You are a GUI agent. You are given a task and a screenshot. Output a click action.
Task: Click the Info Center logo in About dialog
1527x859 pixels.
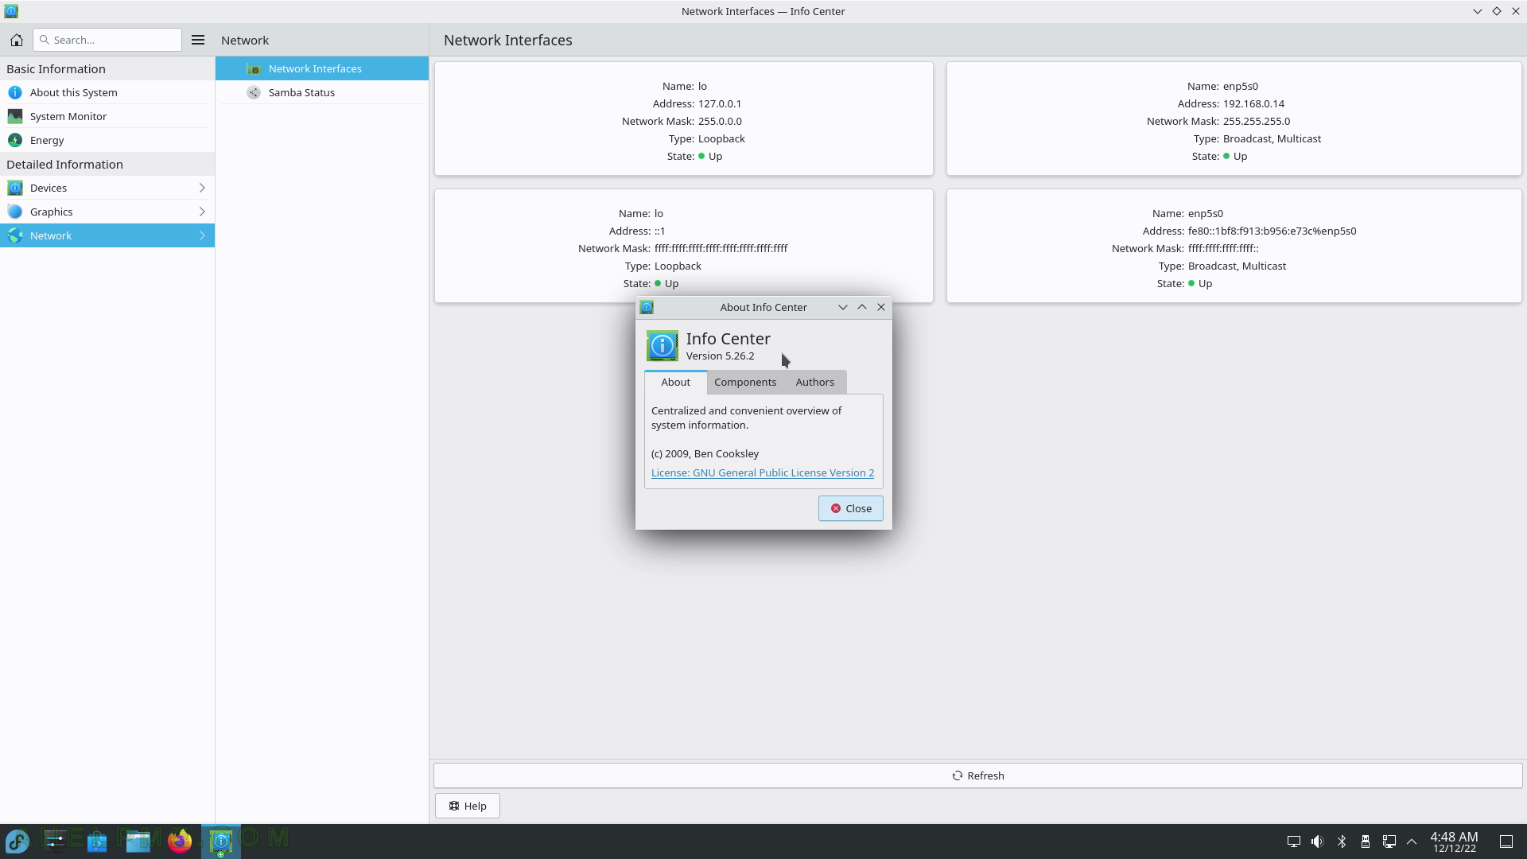point(662,346)
